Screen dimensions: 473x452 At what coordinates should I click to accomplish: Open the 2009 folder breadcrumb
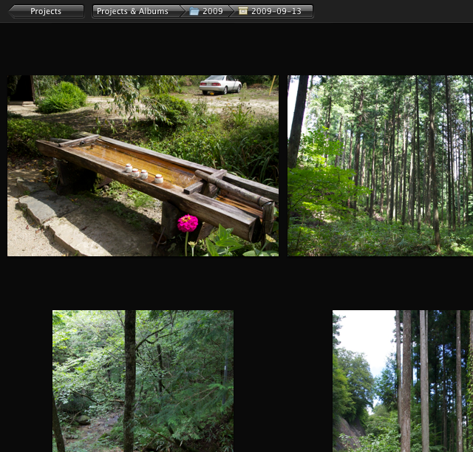click(207, 12)
